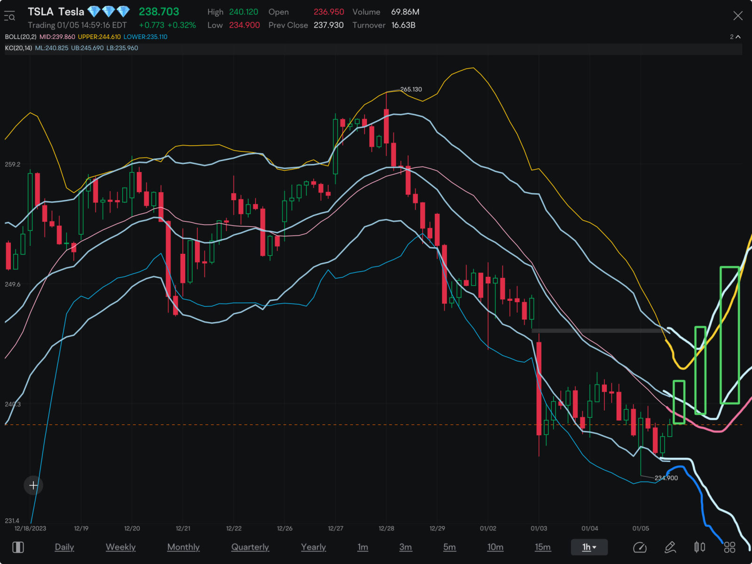
Task: Select the pencil drawing tool
Action: click(670, 547)
